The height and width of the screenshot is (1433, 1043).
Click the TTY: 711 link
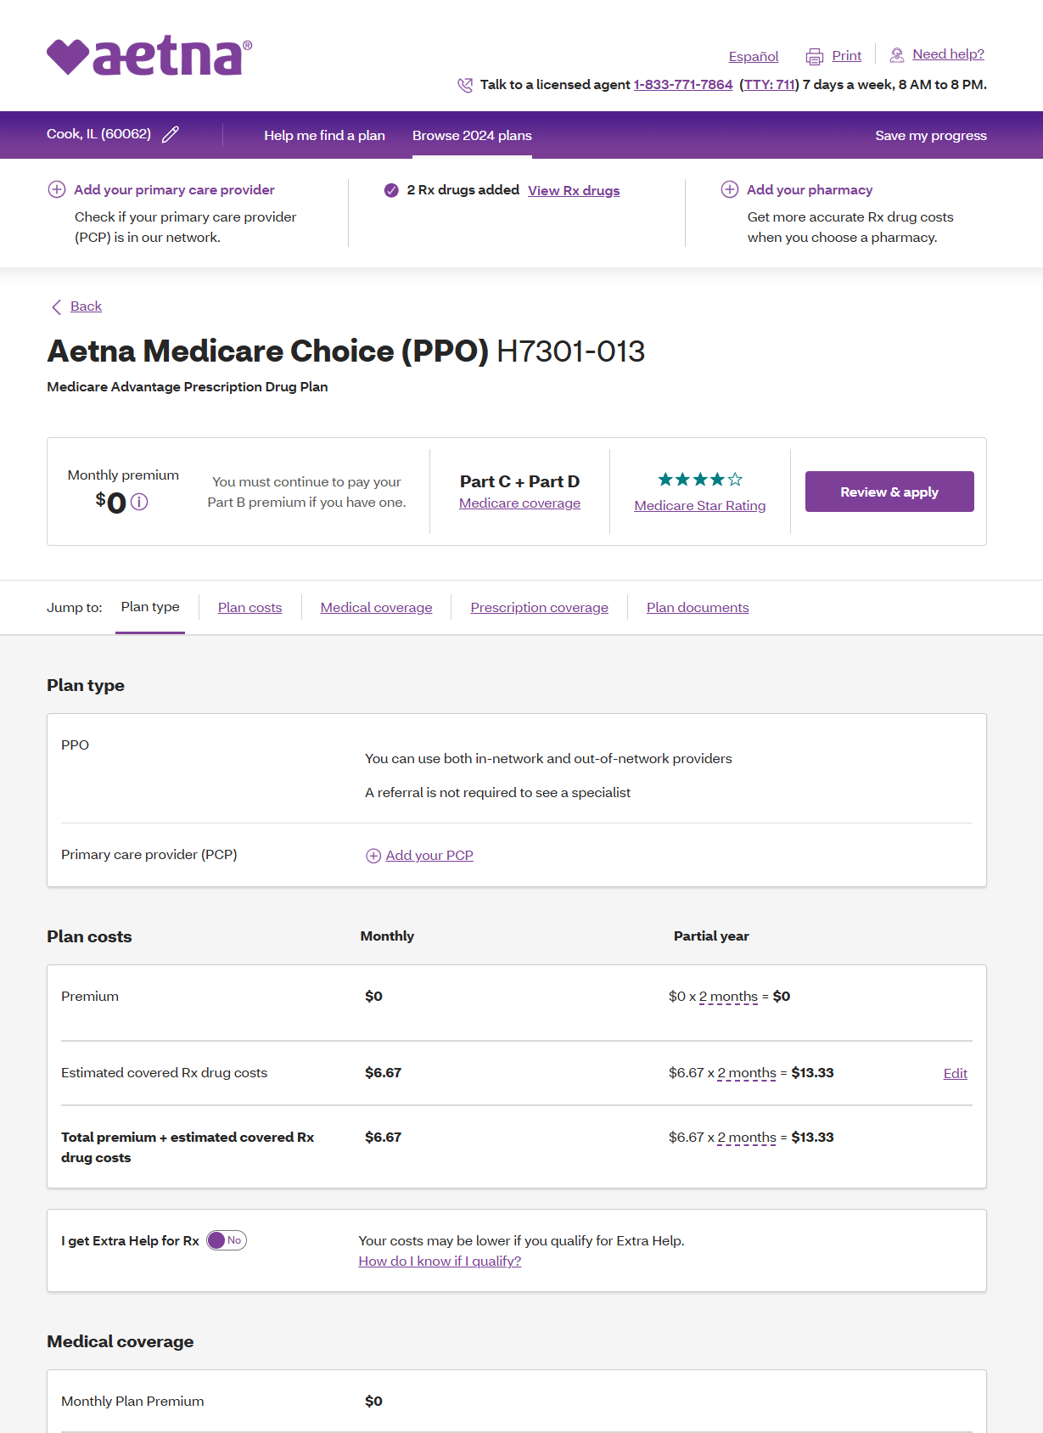770,85
